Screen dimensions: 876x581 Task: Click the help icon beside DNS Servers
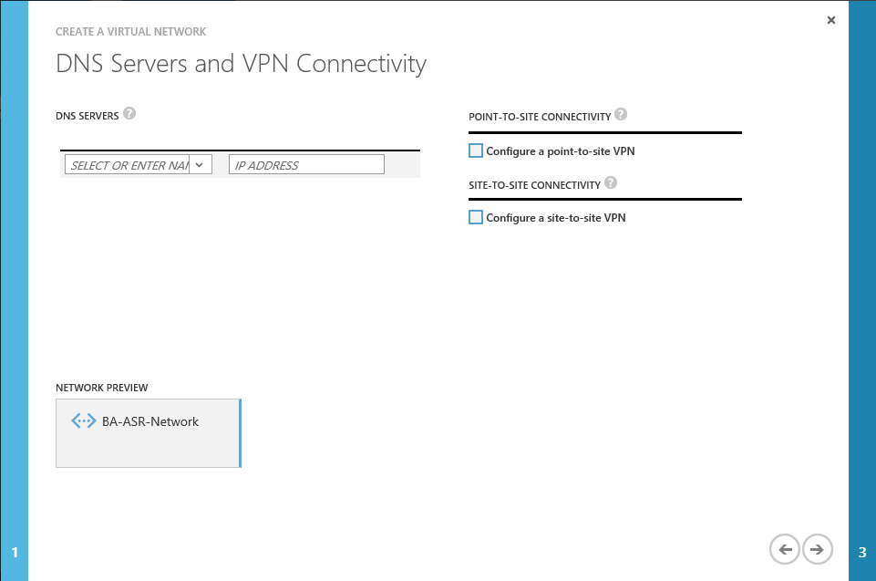129,114
